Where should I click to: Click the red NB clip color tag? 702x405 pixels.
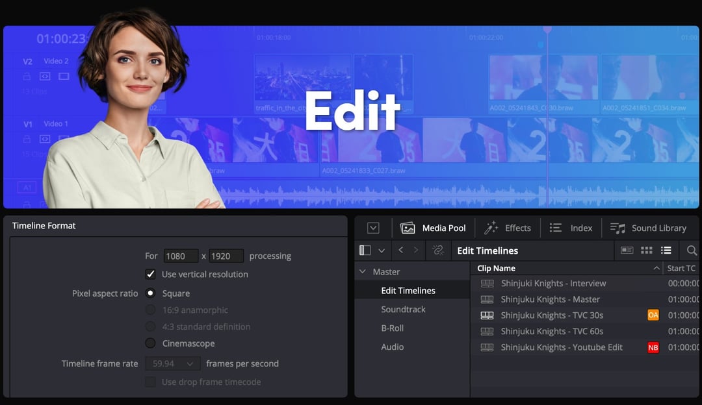pos(653,348)
